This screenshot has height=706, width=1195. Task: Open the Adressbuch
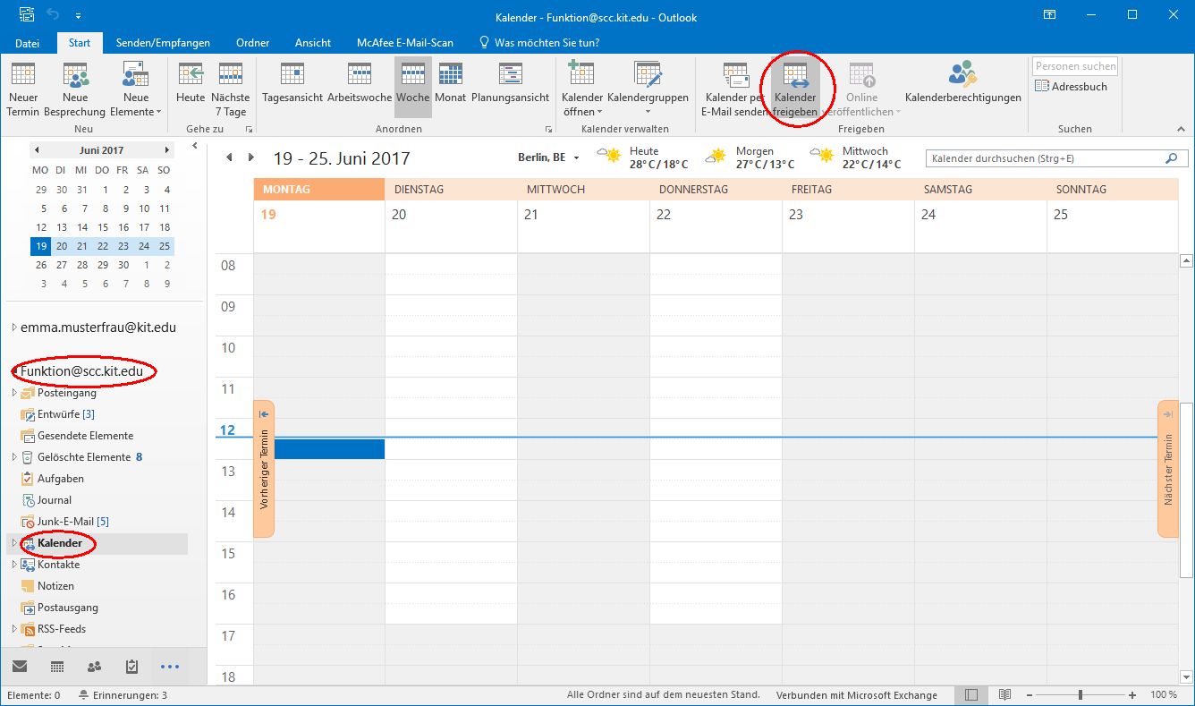[1072, 87]
